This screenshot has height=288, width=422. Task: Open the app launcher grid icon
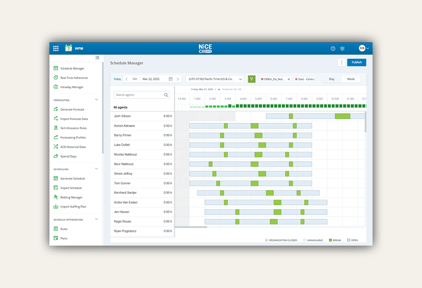pos(56,49)
